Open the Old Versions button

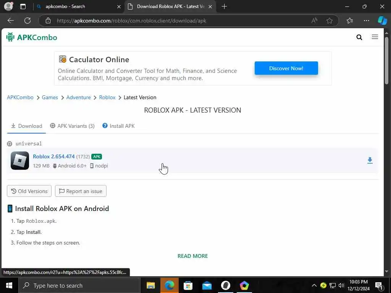click(x=29, y=191)
